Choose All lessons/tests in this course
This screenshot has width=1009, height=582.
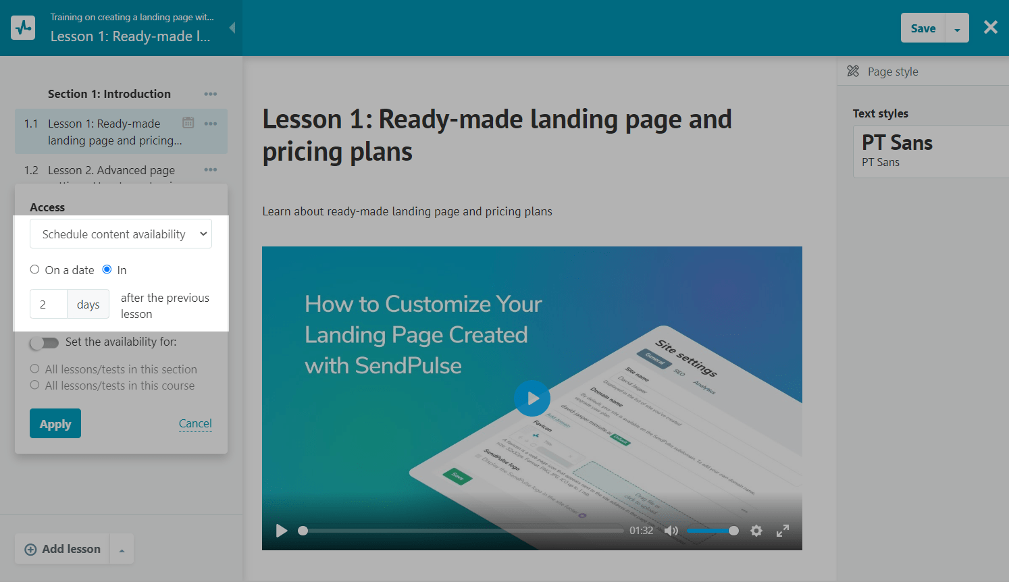[34, 385]
